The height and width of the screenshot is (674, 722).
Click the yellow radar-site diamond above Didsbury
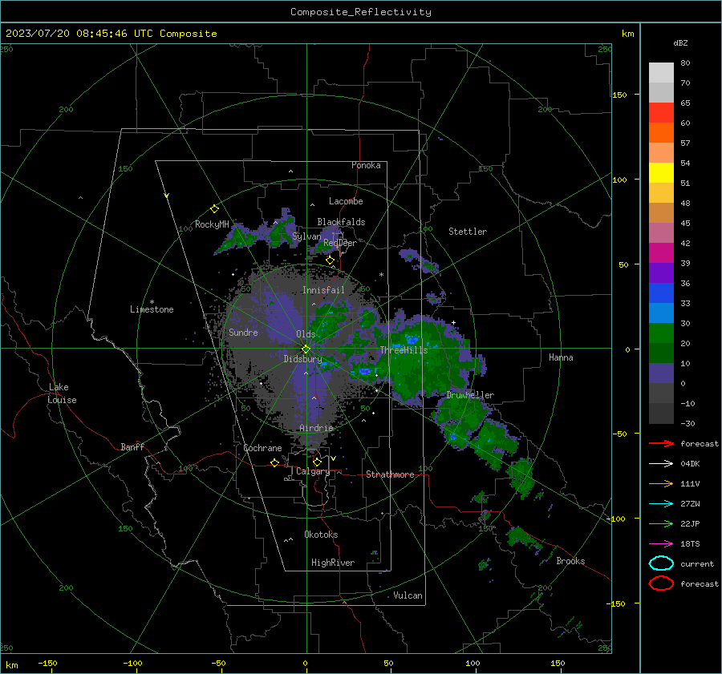coord(306,349)
